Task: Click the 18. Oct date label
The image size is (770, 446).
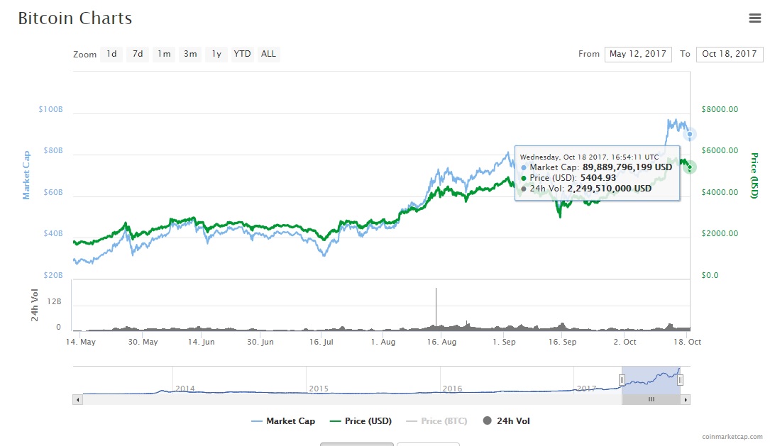Action: coord(687,342)
